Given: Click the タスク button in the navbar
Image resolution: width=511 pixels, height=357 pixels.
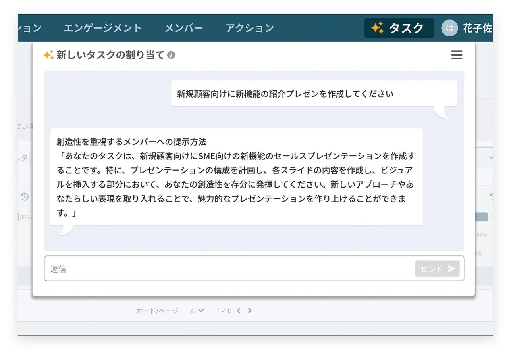Looking at the screenshot, I should click(x=399, y=28).
